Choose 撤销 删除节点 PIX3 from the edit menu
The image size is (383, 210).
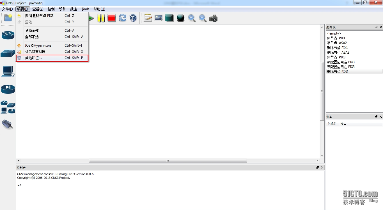pos(52,16)
